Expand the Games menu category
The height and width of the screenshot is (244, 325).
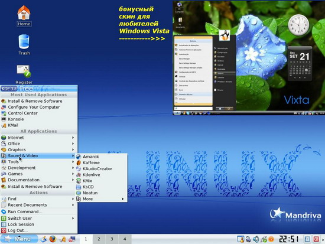39,174
